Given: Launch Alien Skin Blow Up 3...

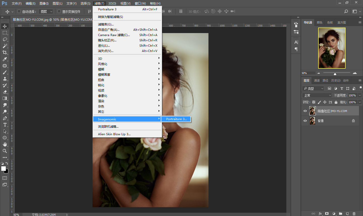Looking at the screenshot, I should (x=127, y=134).
